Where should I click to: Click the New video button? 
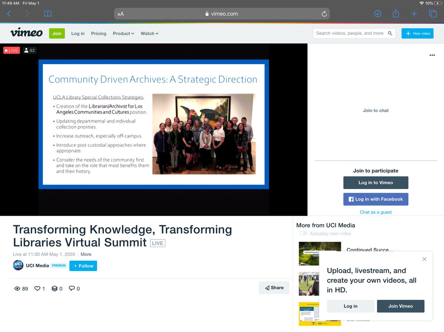[x=417, y=33]
